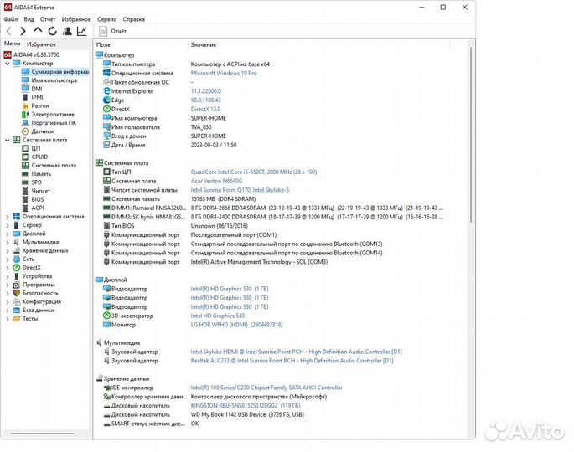Viewport: 574px width, 452px height.
Task: Select Суммарная информация in the tree
Action: (x=55, y=72)
